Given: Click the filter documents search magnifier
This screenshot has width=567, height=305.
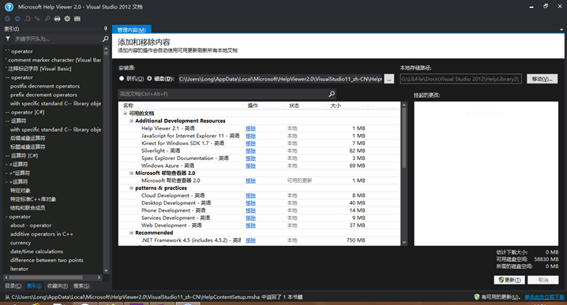Looking at the screenshot, I should tap(332, 94).
